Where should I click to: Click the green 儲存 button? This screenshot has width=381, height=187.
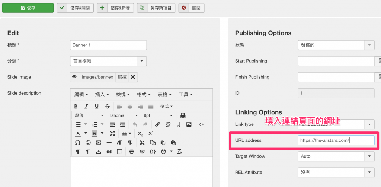point(28,7)
